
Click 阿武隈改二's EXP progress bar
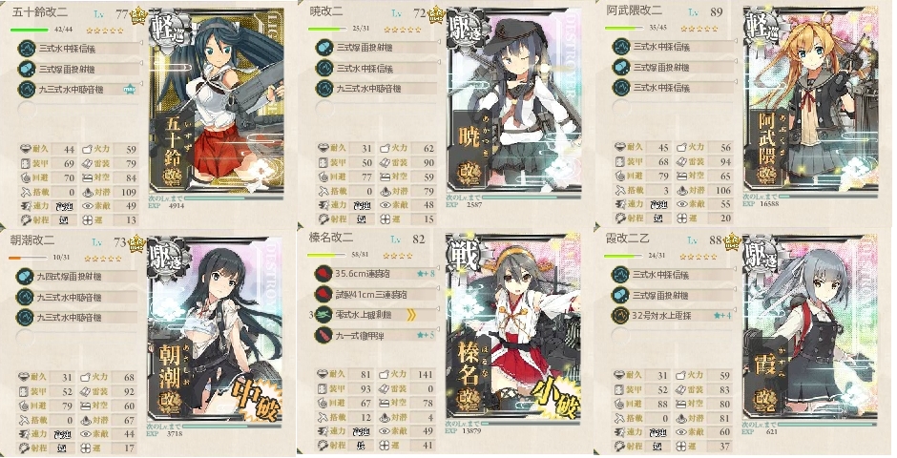click(x=823, y=197)
